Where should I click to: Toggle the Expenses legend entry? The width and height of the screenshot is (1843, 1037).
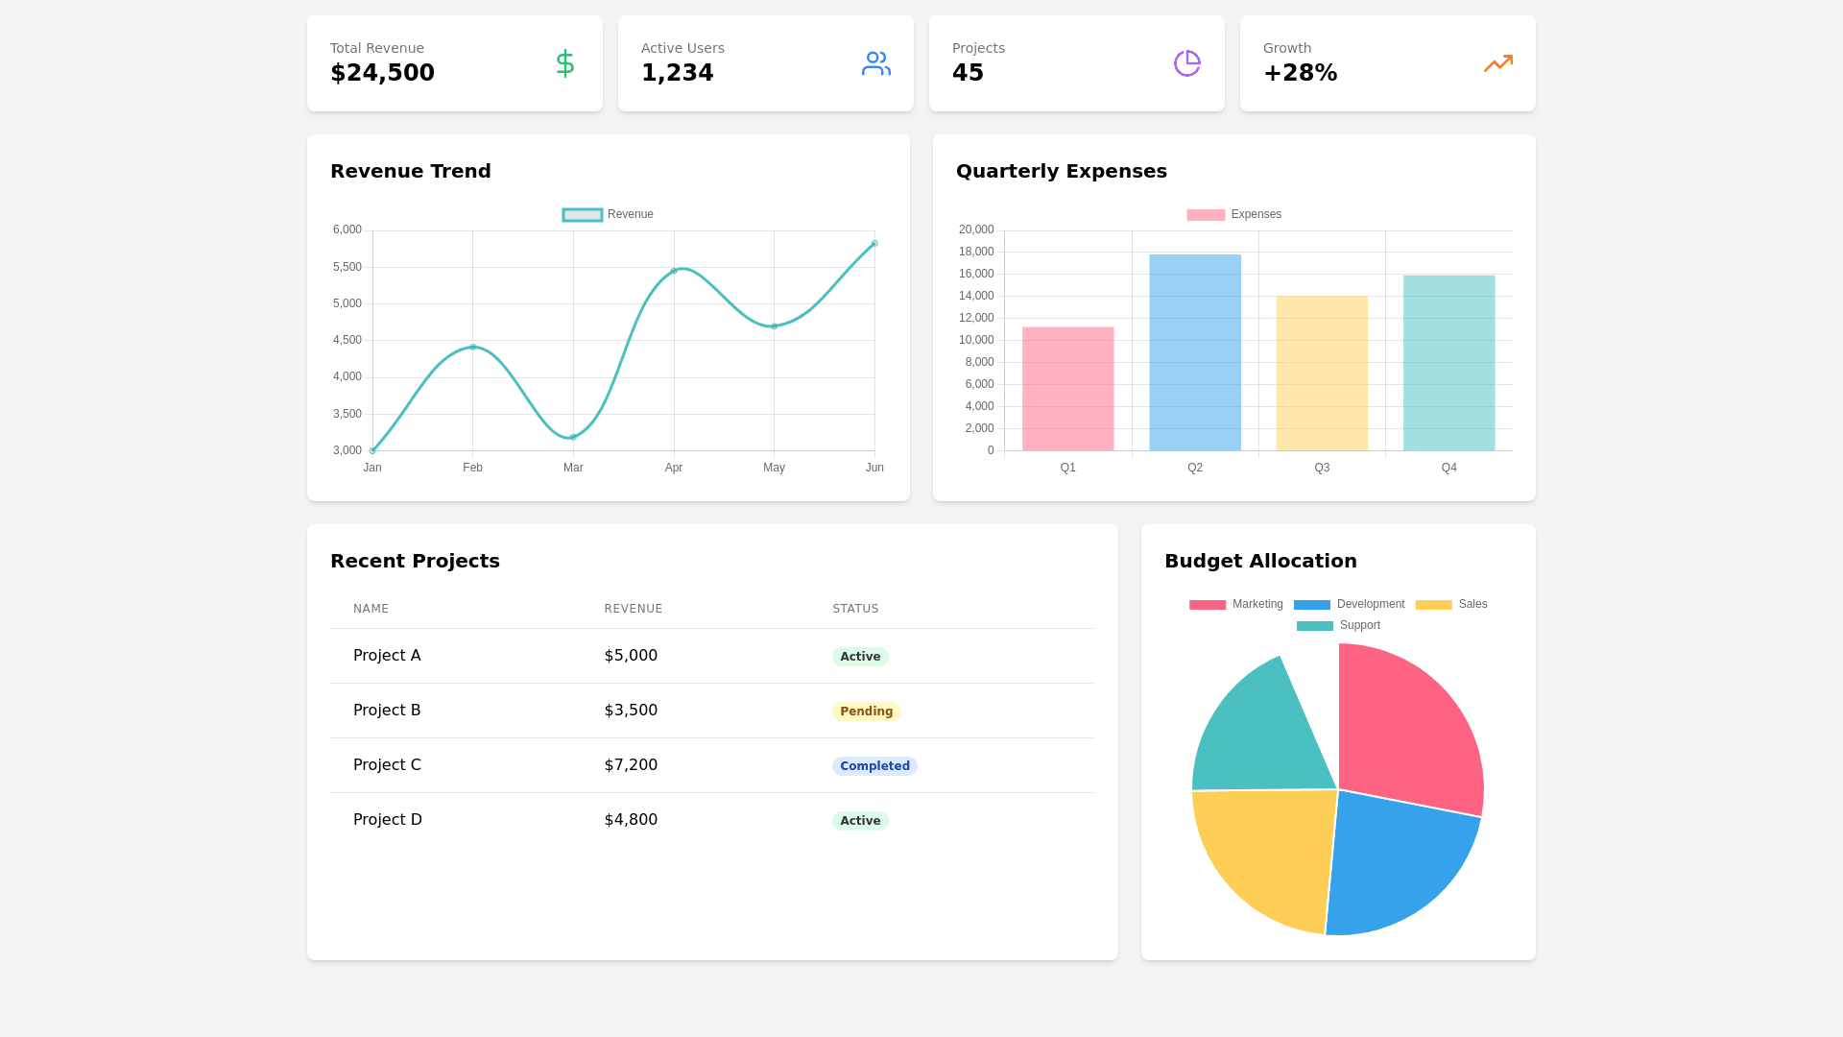pyautogui.click(x=1233, y=214)
